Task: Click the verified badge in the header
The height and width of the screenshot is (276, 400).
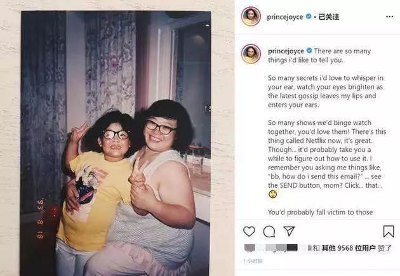Action: click(309, 16)
